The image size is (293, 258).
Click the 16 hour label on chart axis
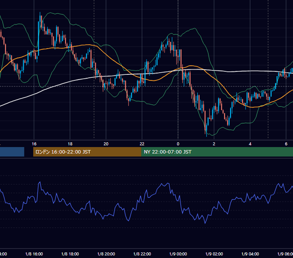coord(34,144)
